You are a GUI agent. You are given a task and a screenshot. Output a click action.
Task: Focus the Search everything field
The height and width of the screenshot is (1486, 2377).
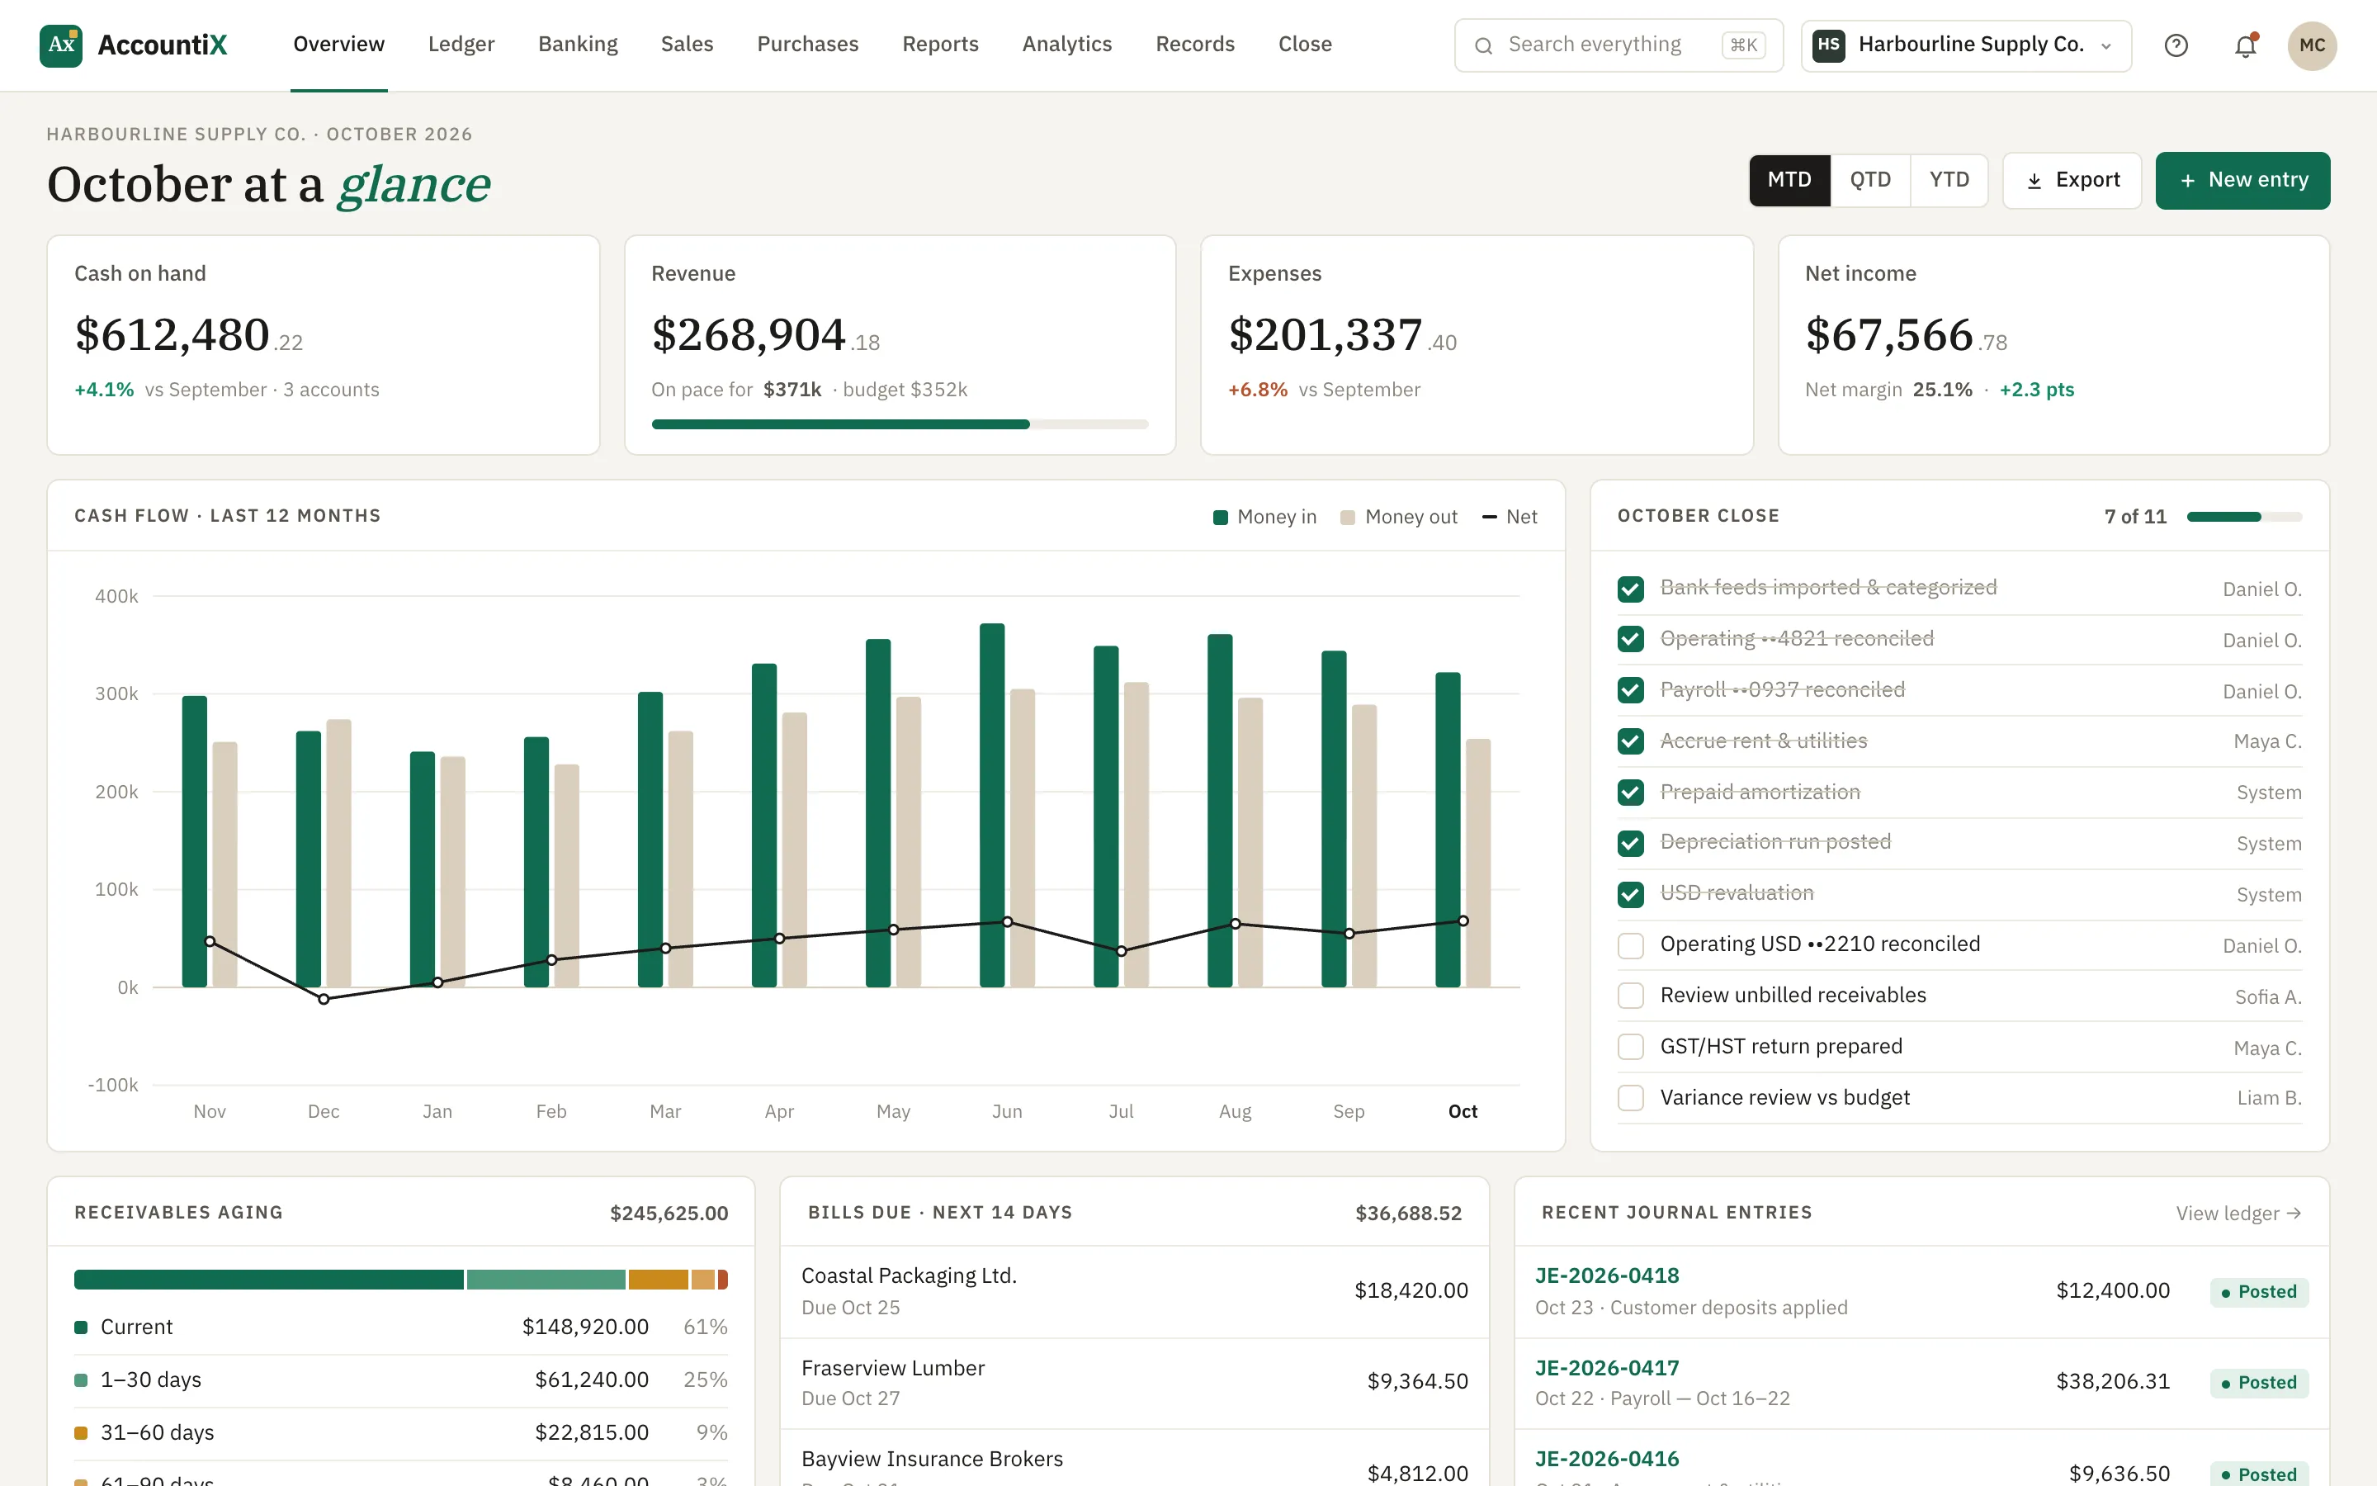click(x=1618, y=45)
